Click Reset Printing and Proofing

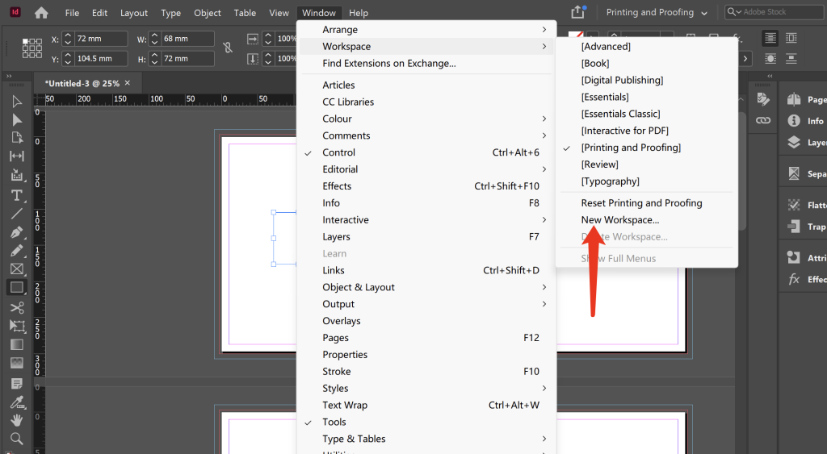(x=641, y=203)
